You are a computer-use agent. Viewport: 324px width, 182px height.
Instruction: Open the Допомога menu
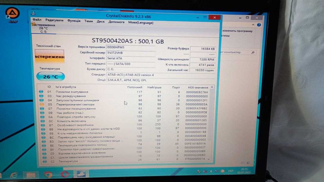click(x=116, y=22)
